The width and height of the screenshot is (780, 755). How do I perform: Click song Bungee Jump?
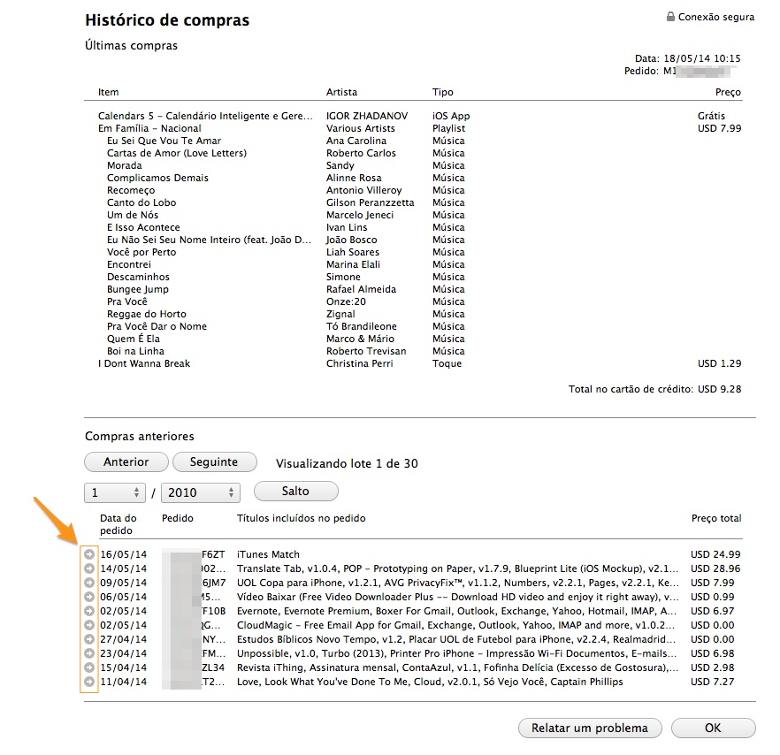138,289
